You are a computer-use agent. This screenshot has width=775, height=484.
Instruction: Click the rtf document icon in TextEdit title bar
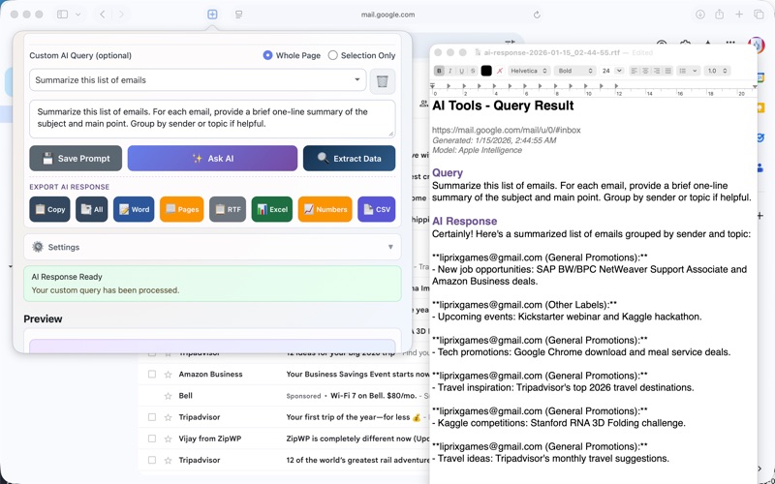click(478, 52)
